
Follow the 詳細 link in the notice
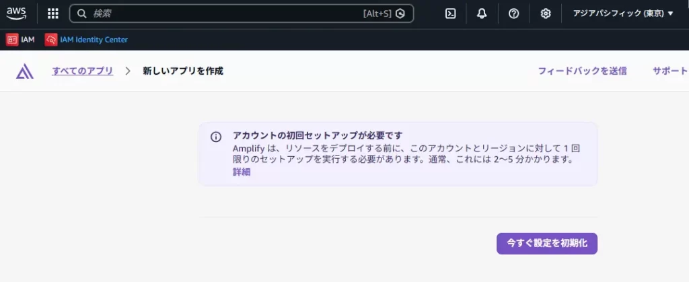coord(242,172)
